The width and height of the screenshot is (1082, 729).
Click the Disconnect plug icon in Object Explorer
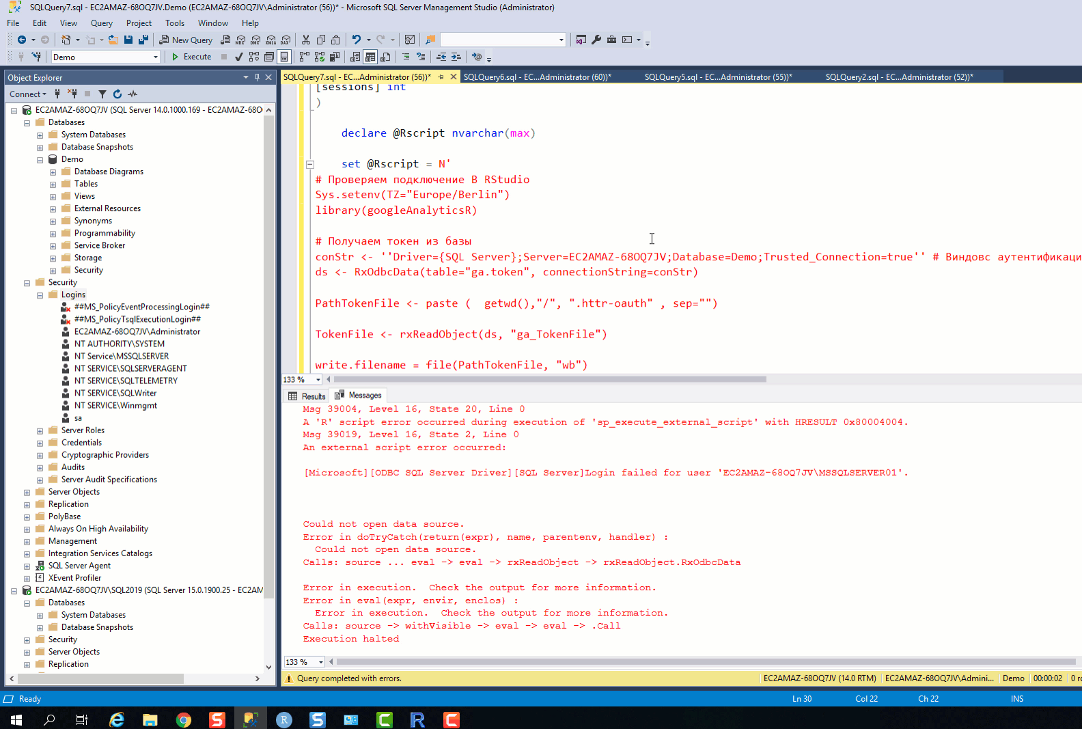point(72,94)
